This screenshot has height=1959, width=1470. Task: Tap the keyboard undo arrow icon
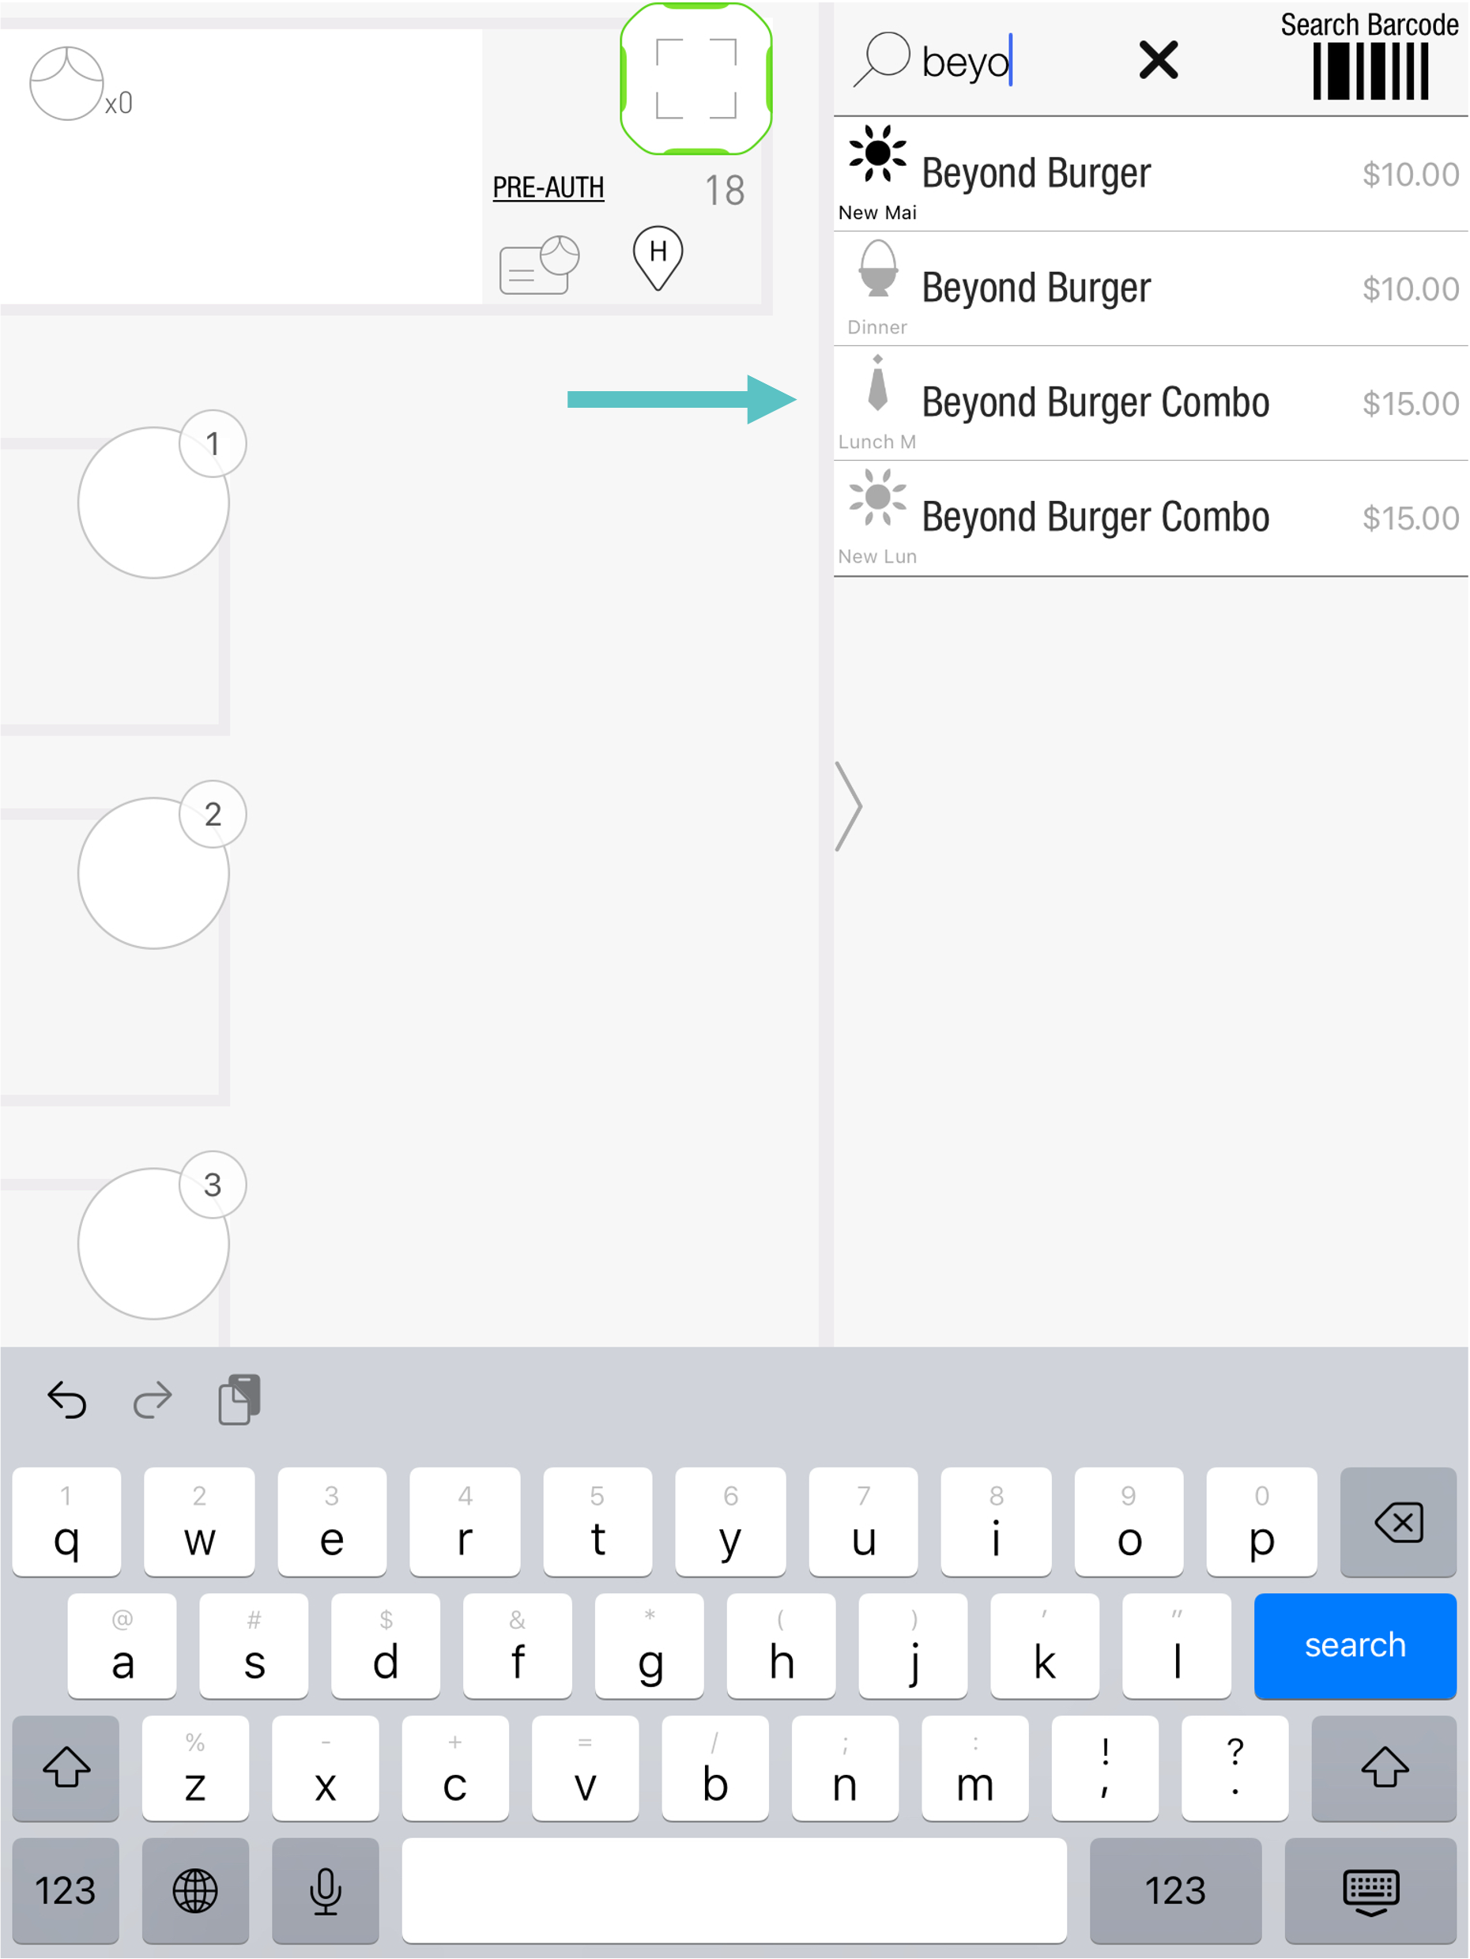67,1400
